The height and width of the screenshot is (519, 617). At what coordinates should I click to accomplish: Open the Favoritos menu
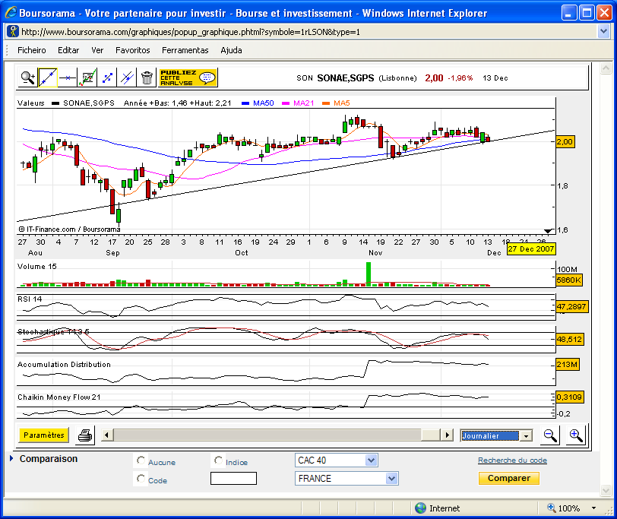click(x=133, y=50)
